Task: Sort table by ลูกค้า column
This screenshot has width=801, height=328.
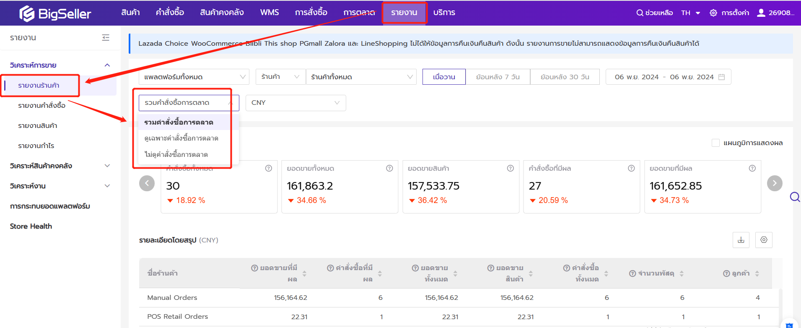Action: 757,273
